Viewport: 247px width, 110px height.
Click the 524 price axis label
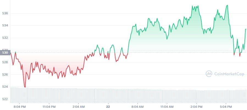(5, 87)
